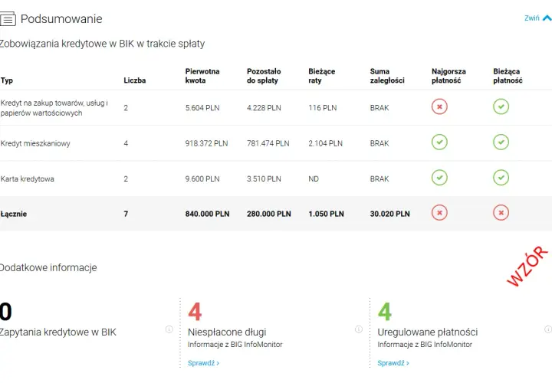Click green check Bieżąca płatność for Karta kredytowa

tap(501, 178)
